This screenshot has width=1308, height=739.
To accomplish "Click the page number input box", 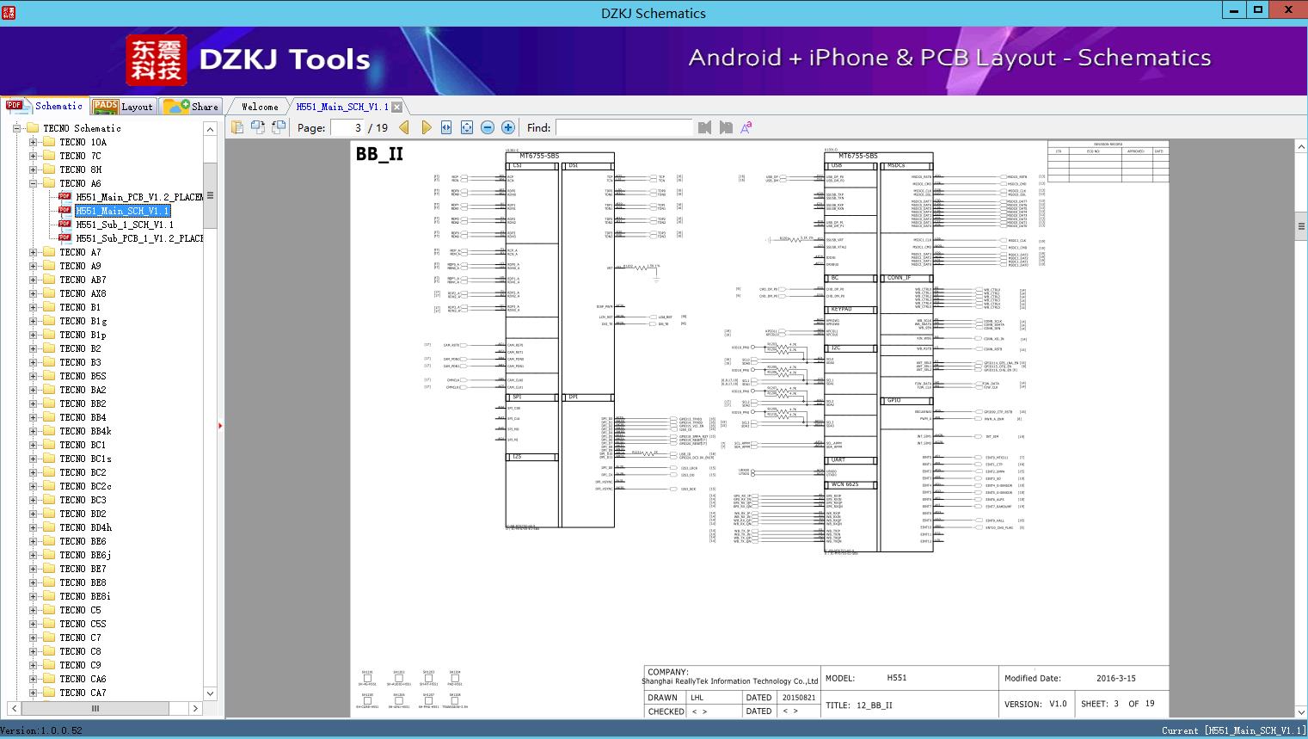I will coord(347,127).
